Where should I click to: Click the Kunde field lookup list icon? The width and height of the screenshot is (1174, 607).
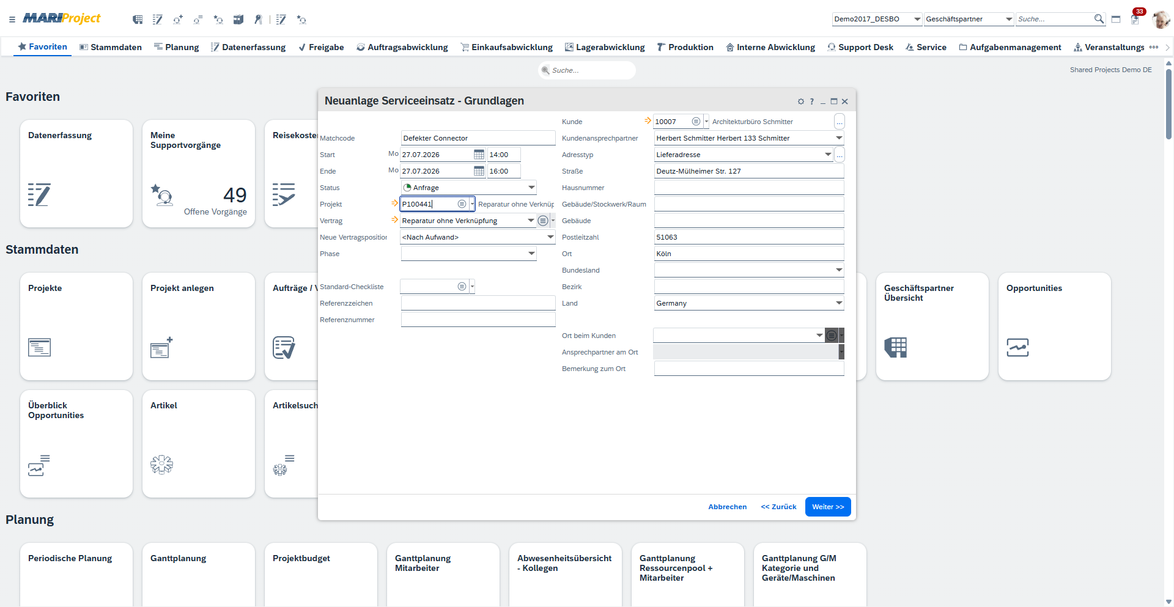coord(696,122)
